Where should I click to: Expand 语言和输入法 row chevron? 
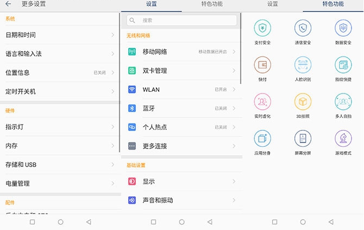(113, 54)
